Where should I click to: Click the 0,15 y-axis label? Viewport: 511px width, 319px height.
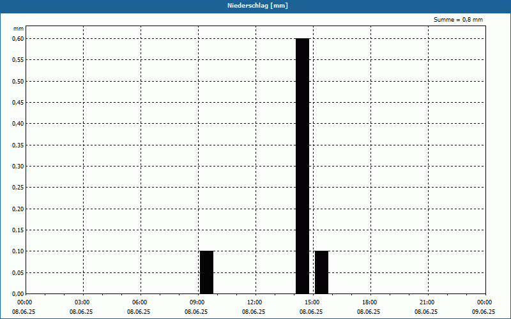pyautogui.click(x=18, y=230)
